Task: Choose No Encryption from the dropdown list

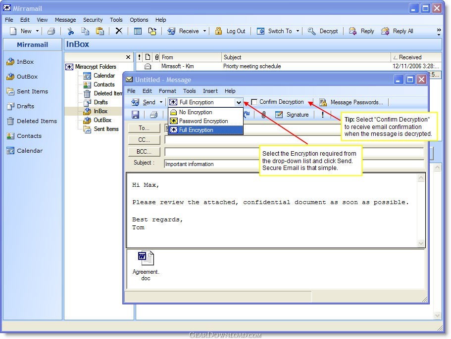Action: [x=205, y=112]
